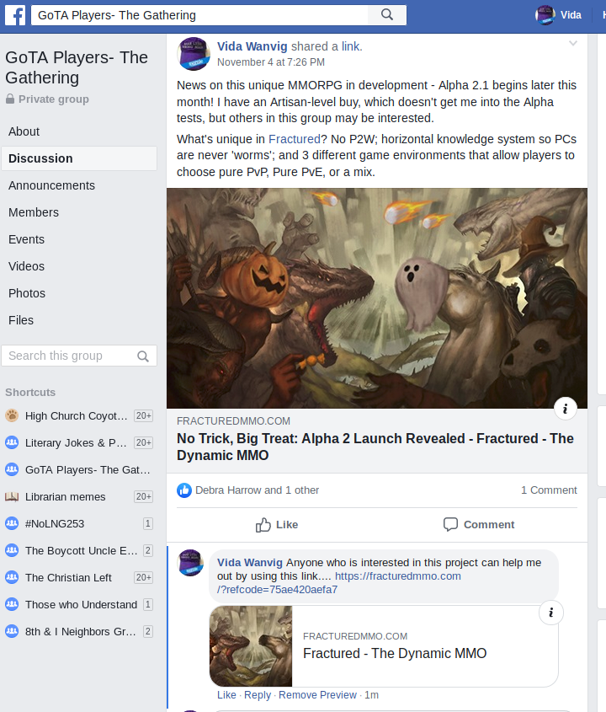This screenshot has width=606, height=712.
Task: Click Fractured - The Dynamic MMO preview title
Action: coord(395,653)
